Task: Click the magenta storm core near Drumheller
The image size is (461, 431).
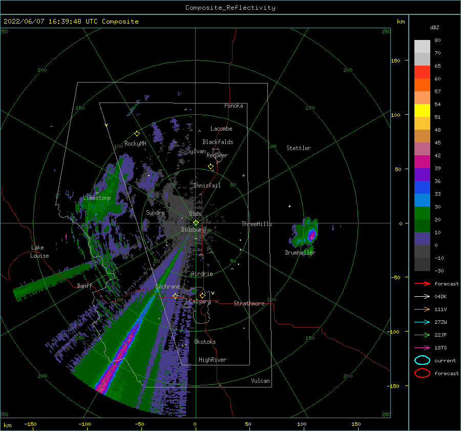Action: (311, 235)
